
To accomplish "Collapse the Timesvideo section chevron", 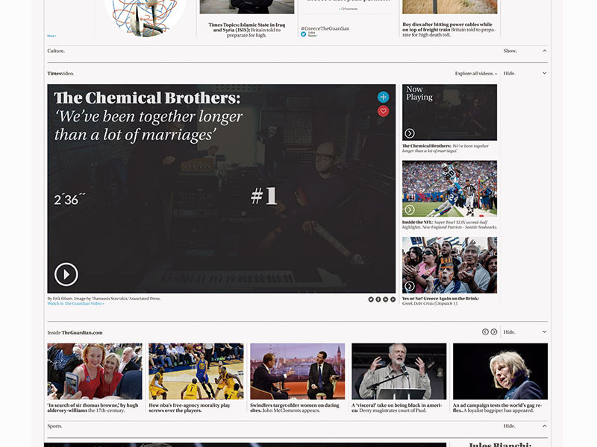I will pyautogui.click(x=545, y=73).
